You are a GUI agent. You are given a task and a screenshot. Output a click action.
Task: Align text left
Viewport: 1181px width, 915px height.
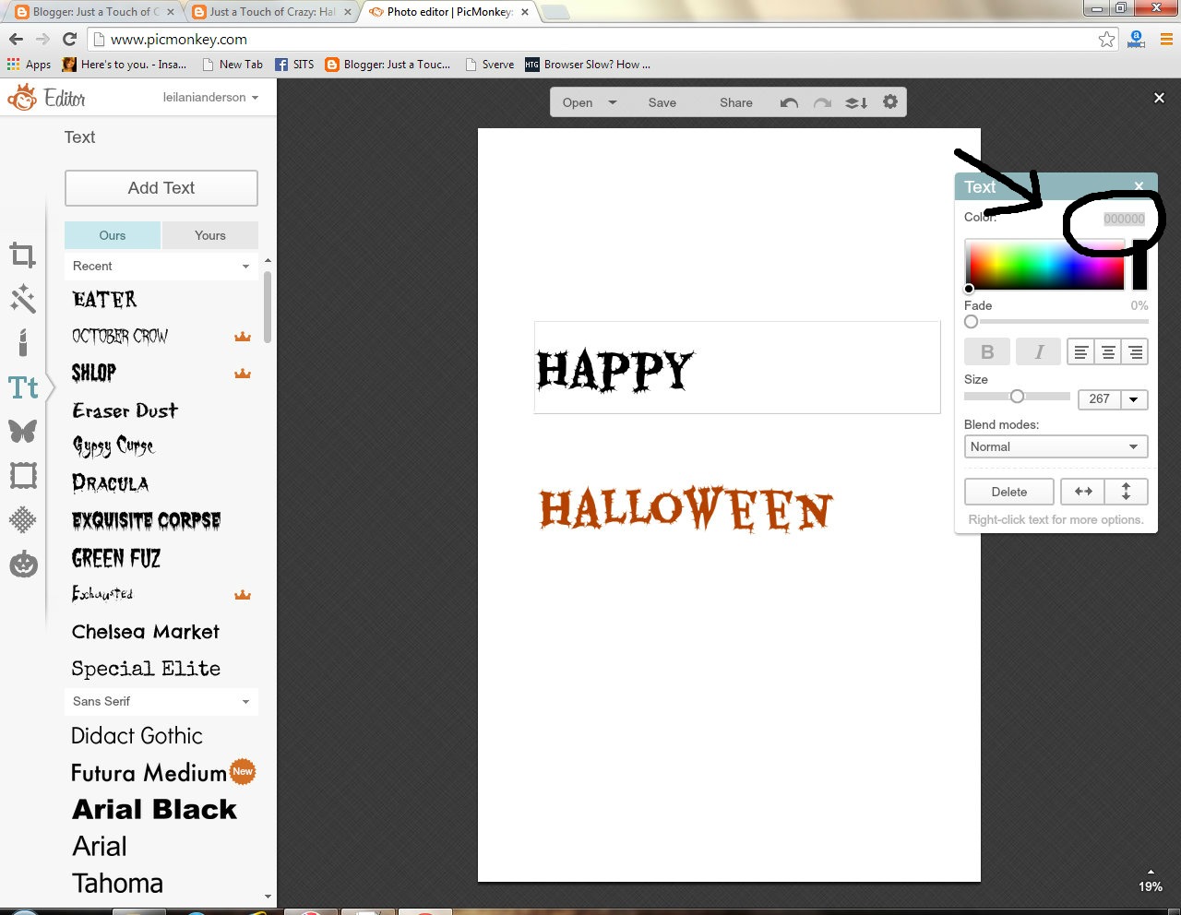pyautogui.click(x=1080, y=351)
